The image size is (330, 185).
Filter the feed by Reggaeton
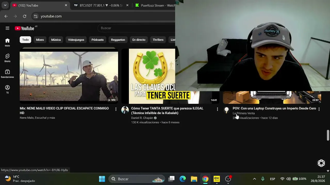point(118,40)
